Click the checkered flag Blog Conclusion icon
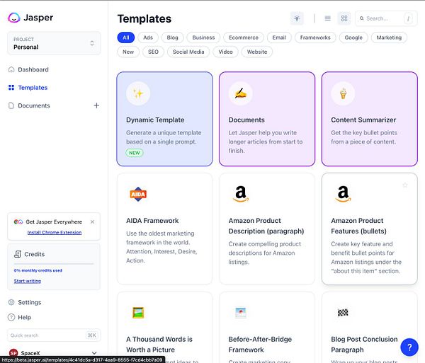This screenshot has width=425, height=363. [x=343, y=313]
